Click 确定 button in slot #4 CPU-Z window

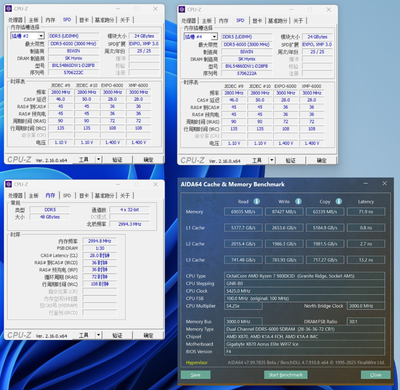(321, 160)
